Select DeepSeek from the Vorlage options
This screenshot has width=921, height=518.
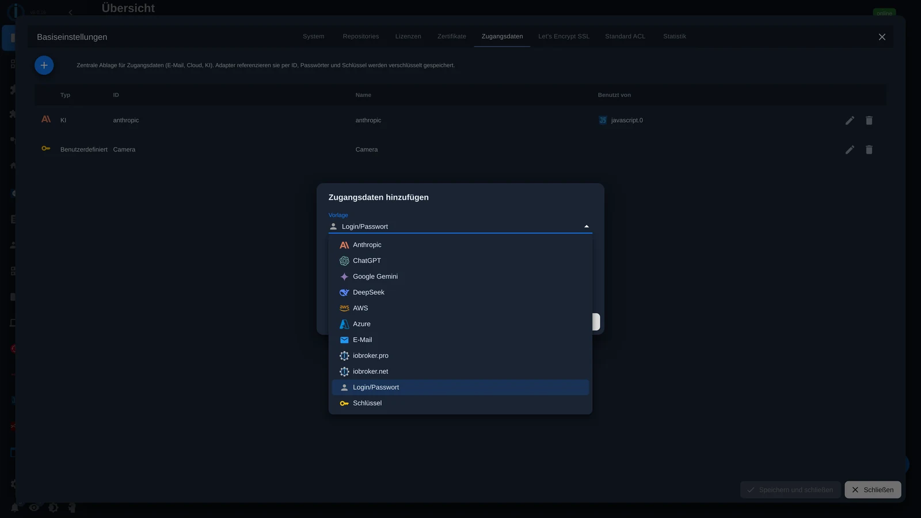(461, 292)
